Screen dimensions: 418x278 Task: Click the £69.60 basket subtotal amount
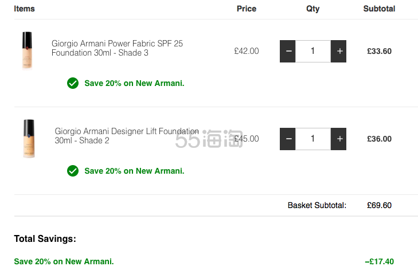click(379, 205)
